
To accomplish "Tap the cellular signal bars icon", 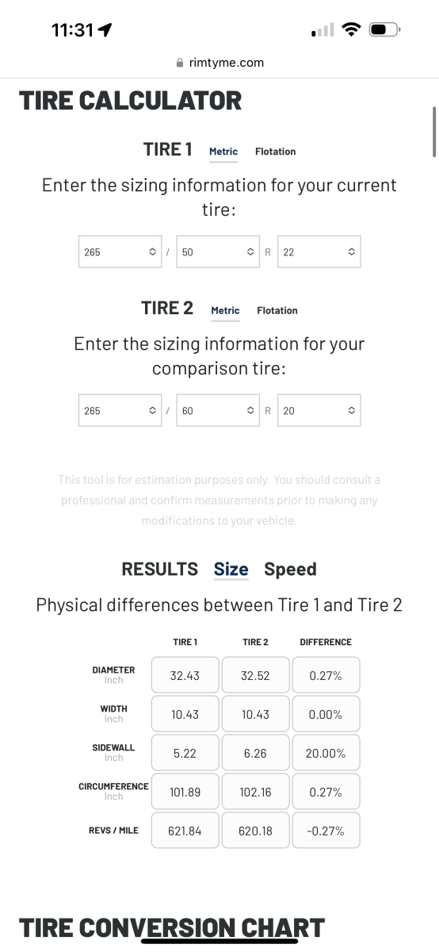I will [x=323, y=30].
